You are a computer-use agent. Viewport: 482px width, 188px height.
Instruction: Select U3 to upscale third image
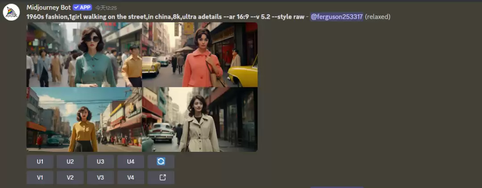tap(100, 162)
